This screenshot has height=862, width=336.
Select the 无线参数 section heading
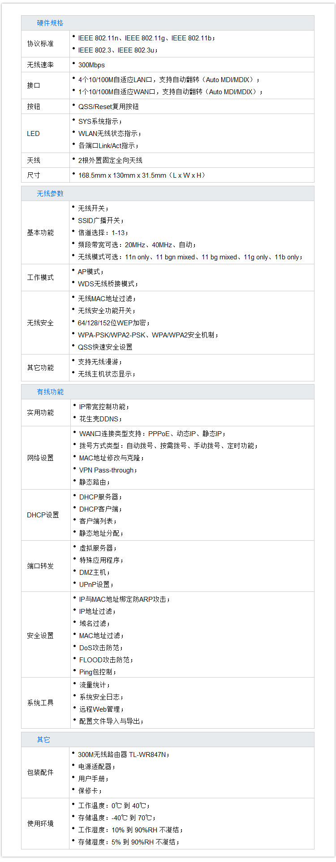click(50, 193)
